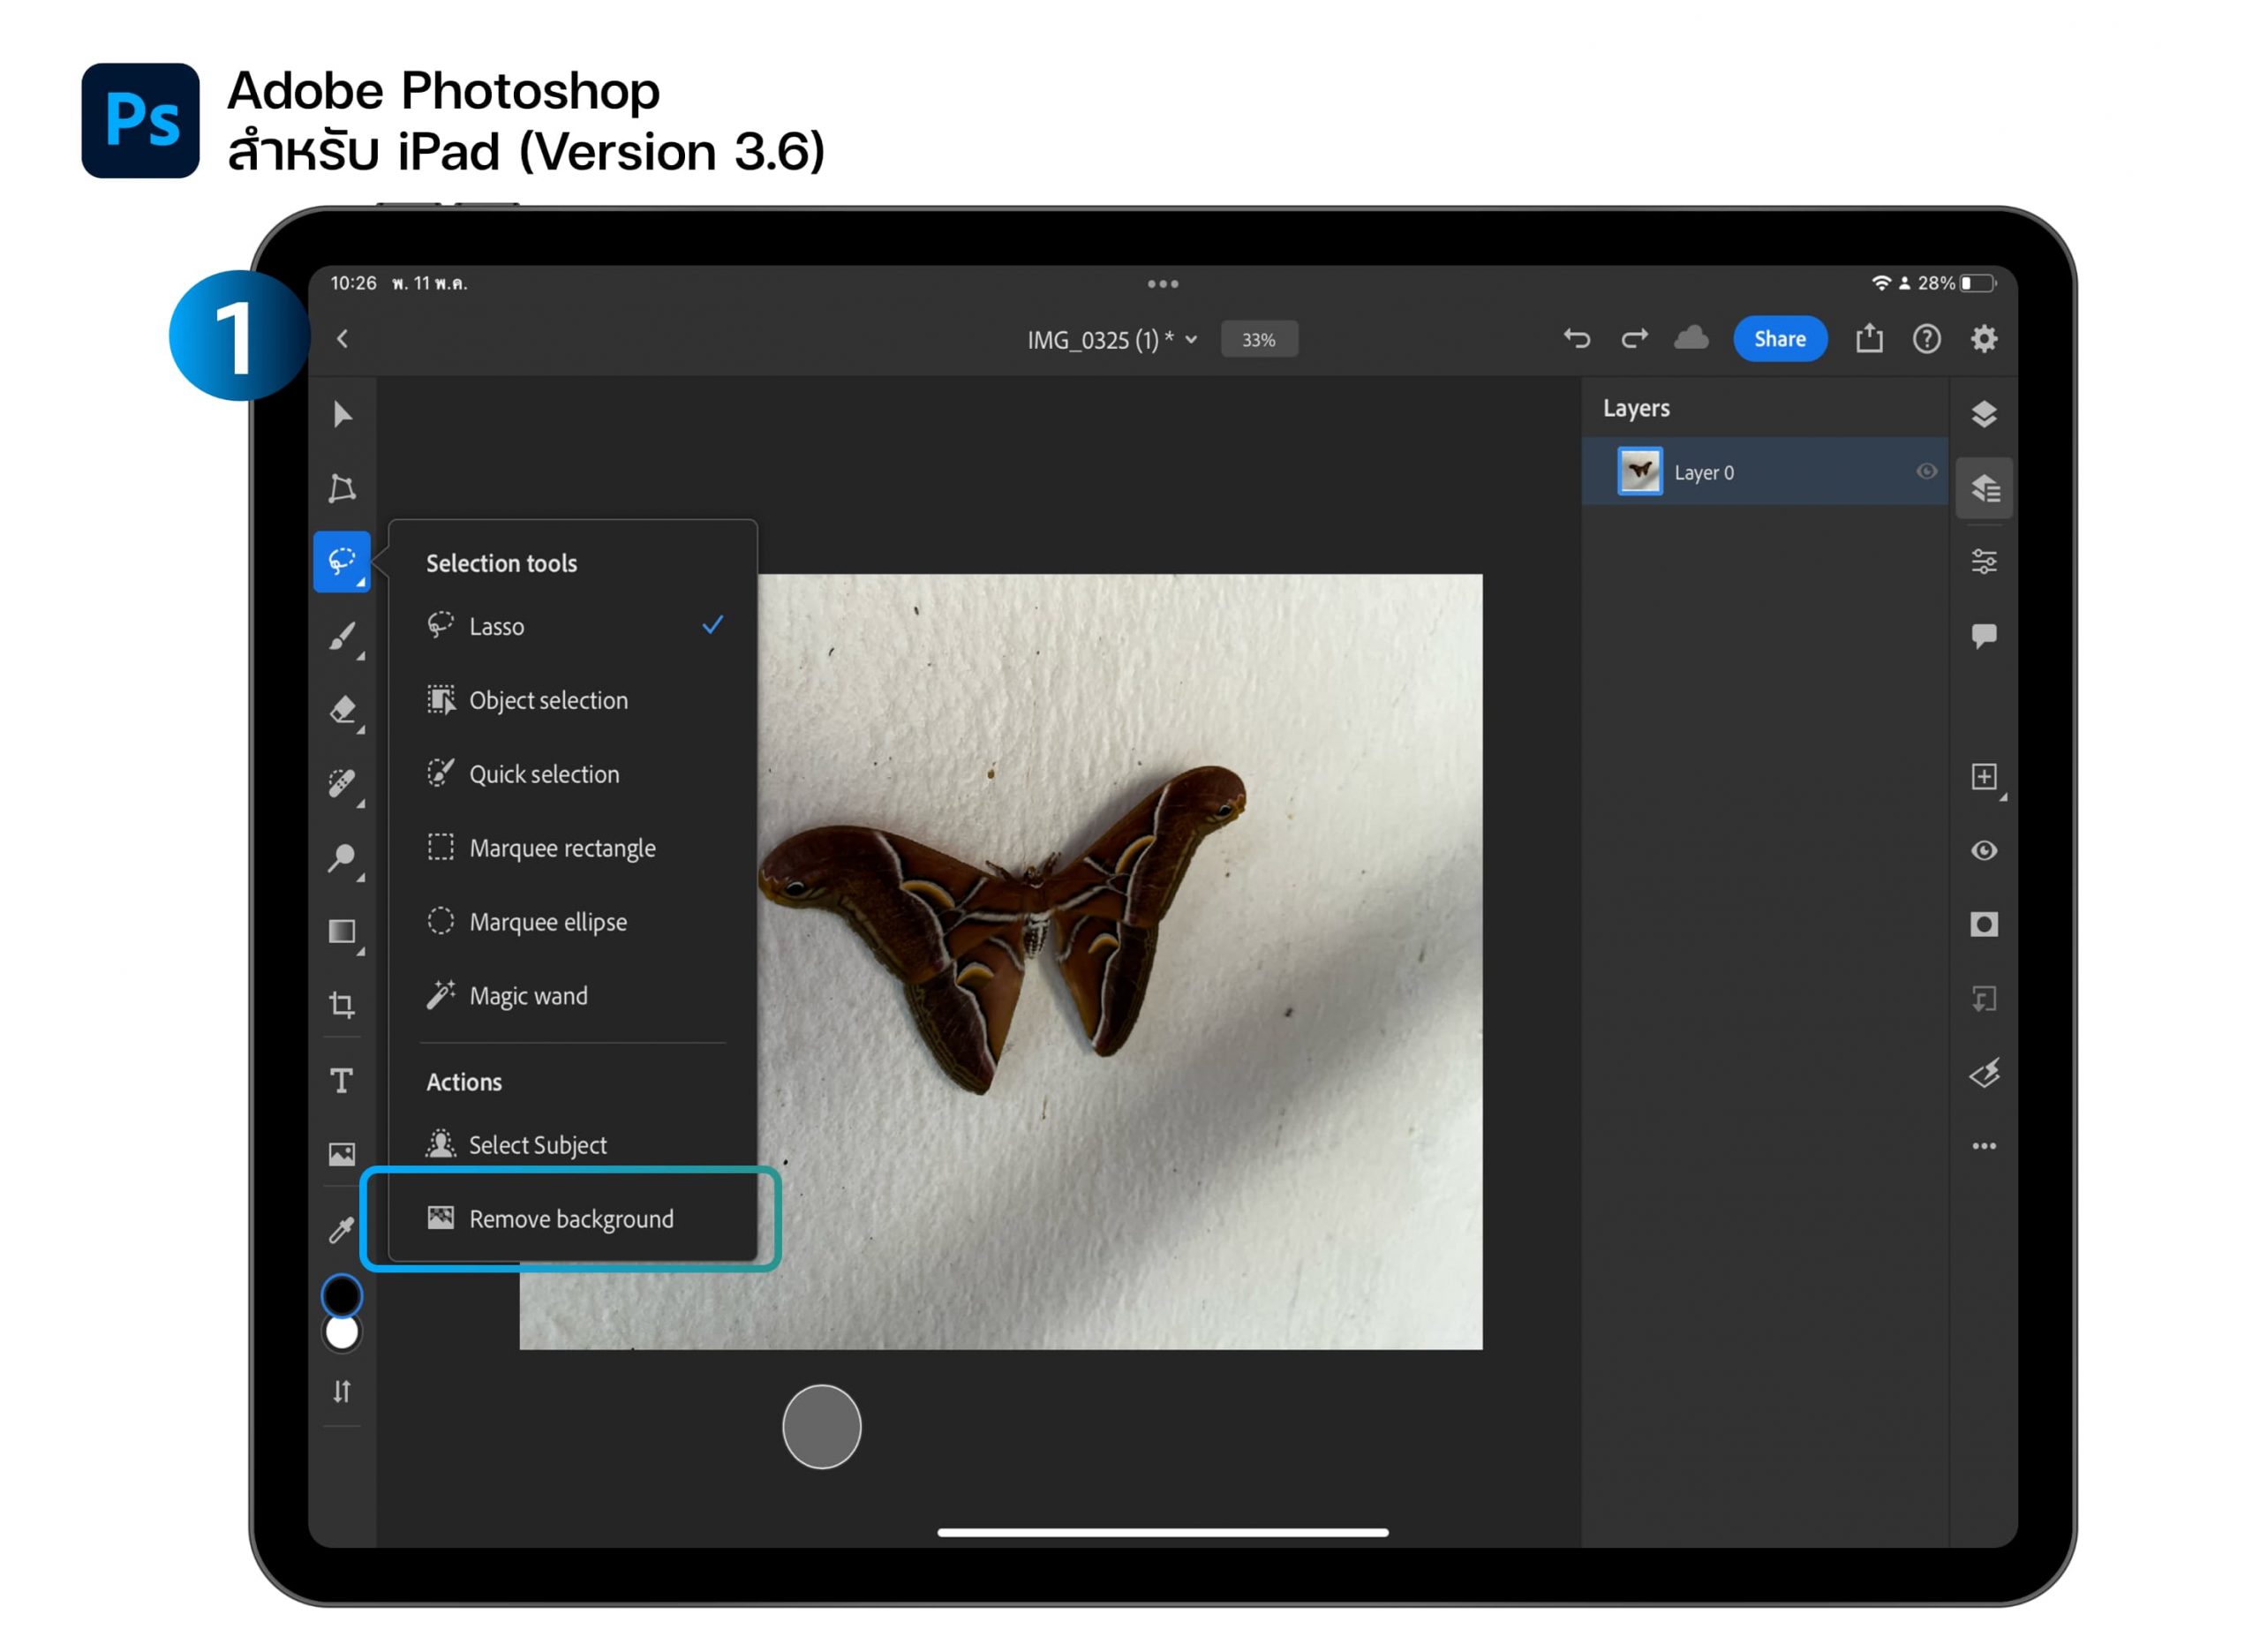This screenshot has width=2260, height=1652.
Task: Open the black foreground color swatch
Action: click(343, 1296)
